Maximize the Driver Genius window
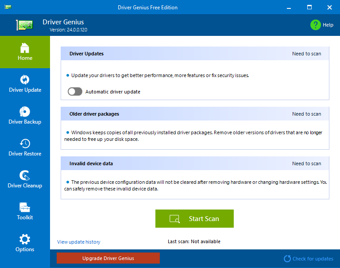The width and height of the screenshot is (340, 268). pos(309,8)
